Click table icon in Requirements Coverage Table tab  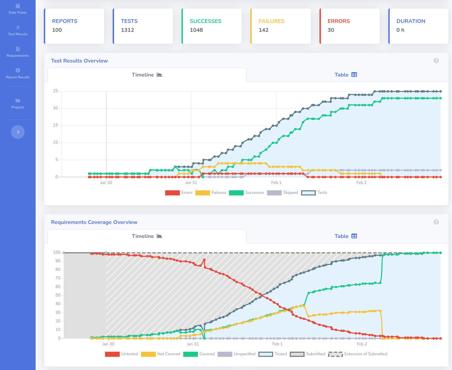354,236
